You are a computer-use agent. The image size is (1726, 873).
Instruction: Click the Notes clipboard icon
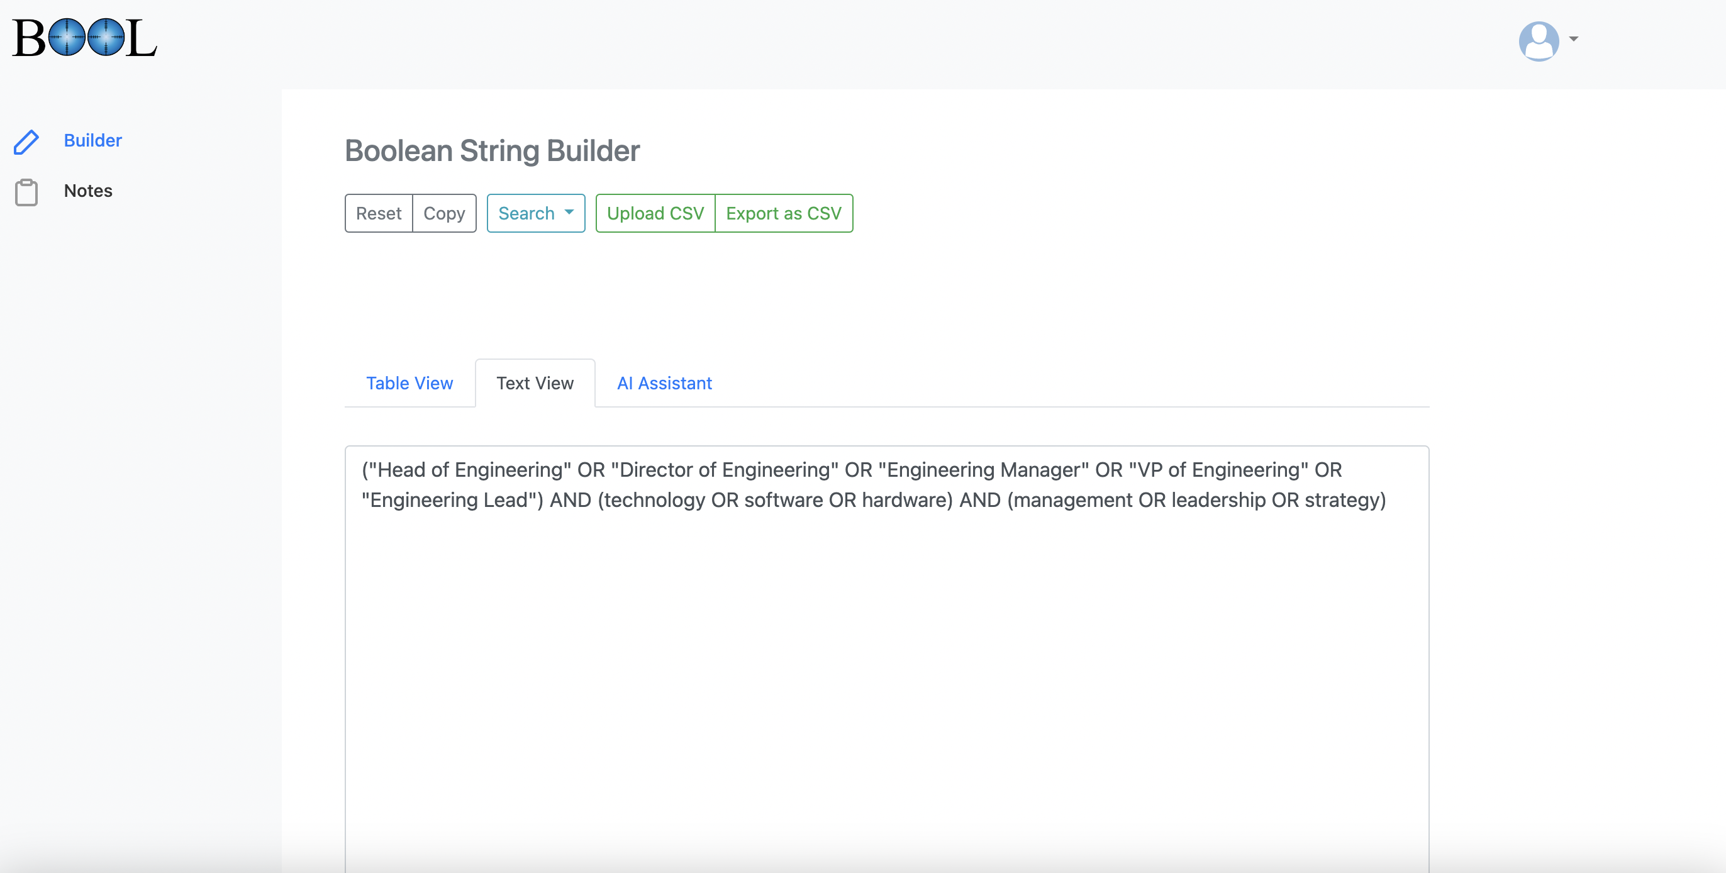(x=27, y=192)
